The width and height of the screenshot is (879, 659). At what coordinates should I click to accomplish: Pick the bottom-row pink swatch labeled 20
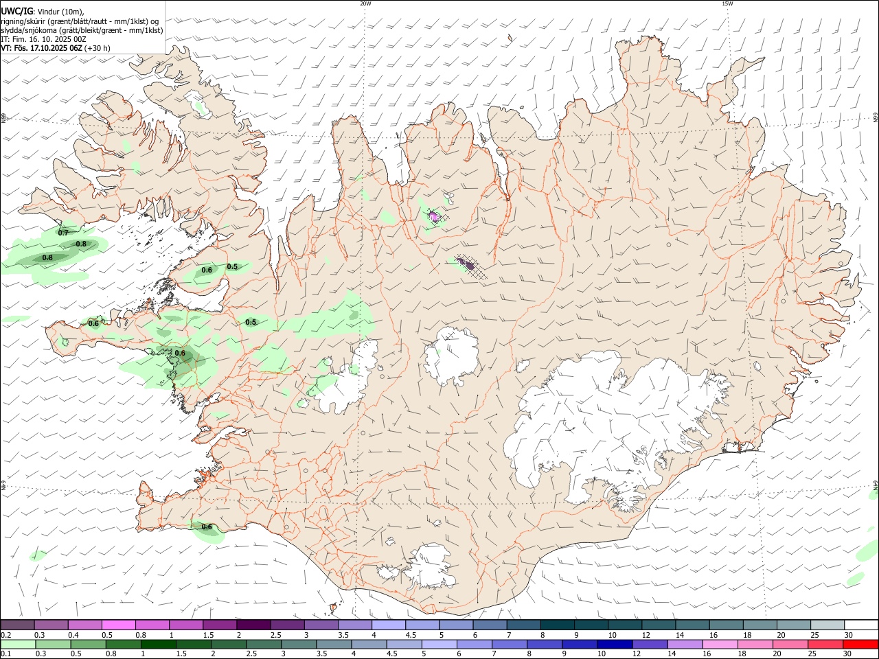[791, 644]
